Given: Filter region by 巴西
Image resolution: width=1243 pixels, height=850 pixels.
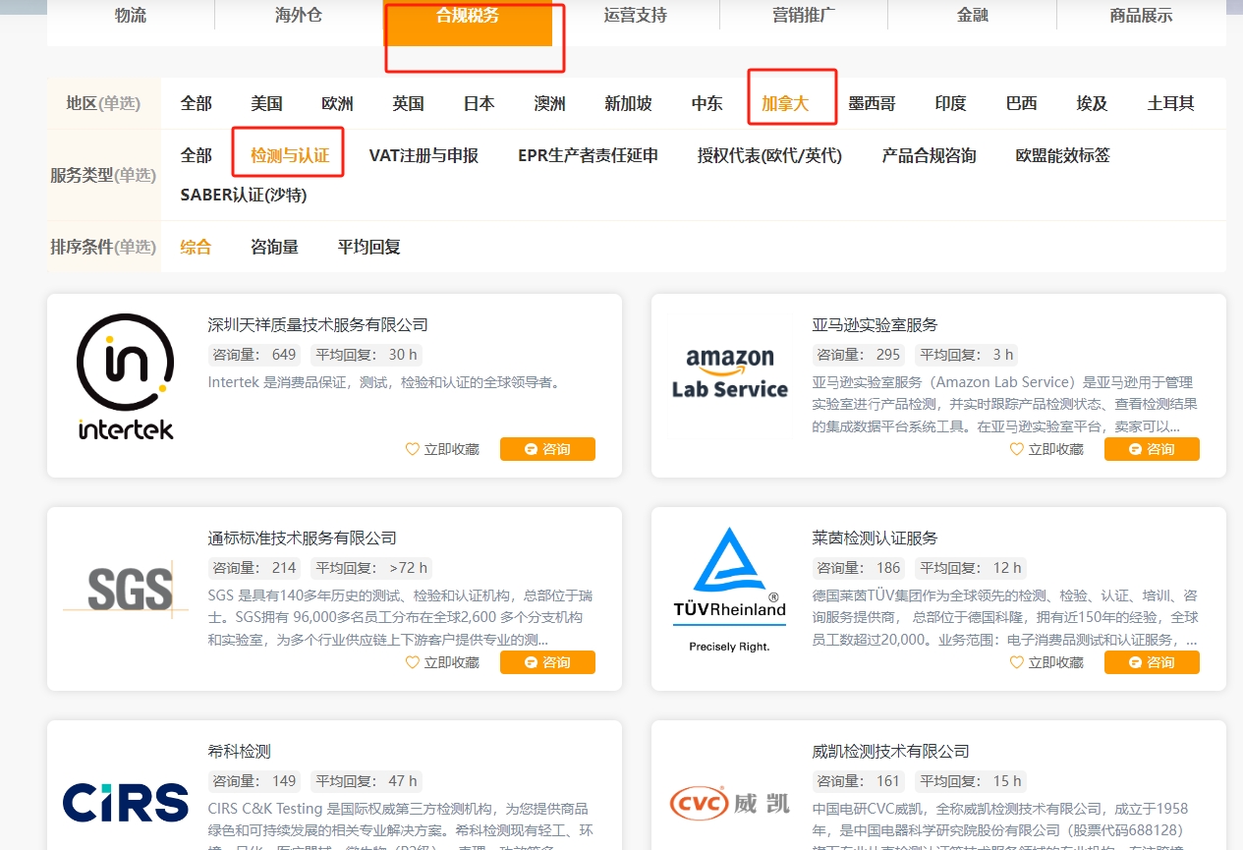Looking at the screenshot, I should [1021, 103].
